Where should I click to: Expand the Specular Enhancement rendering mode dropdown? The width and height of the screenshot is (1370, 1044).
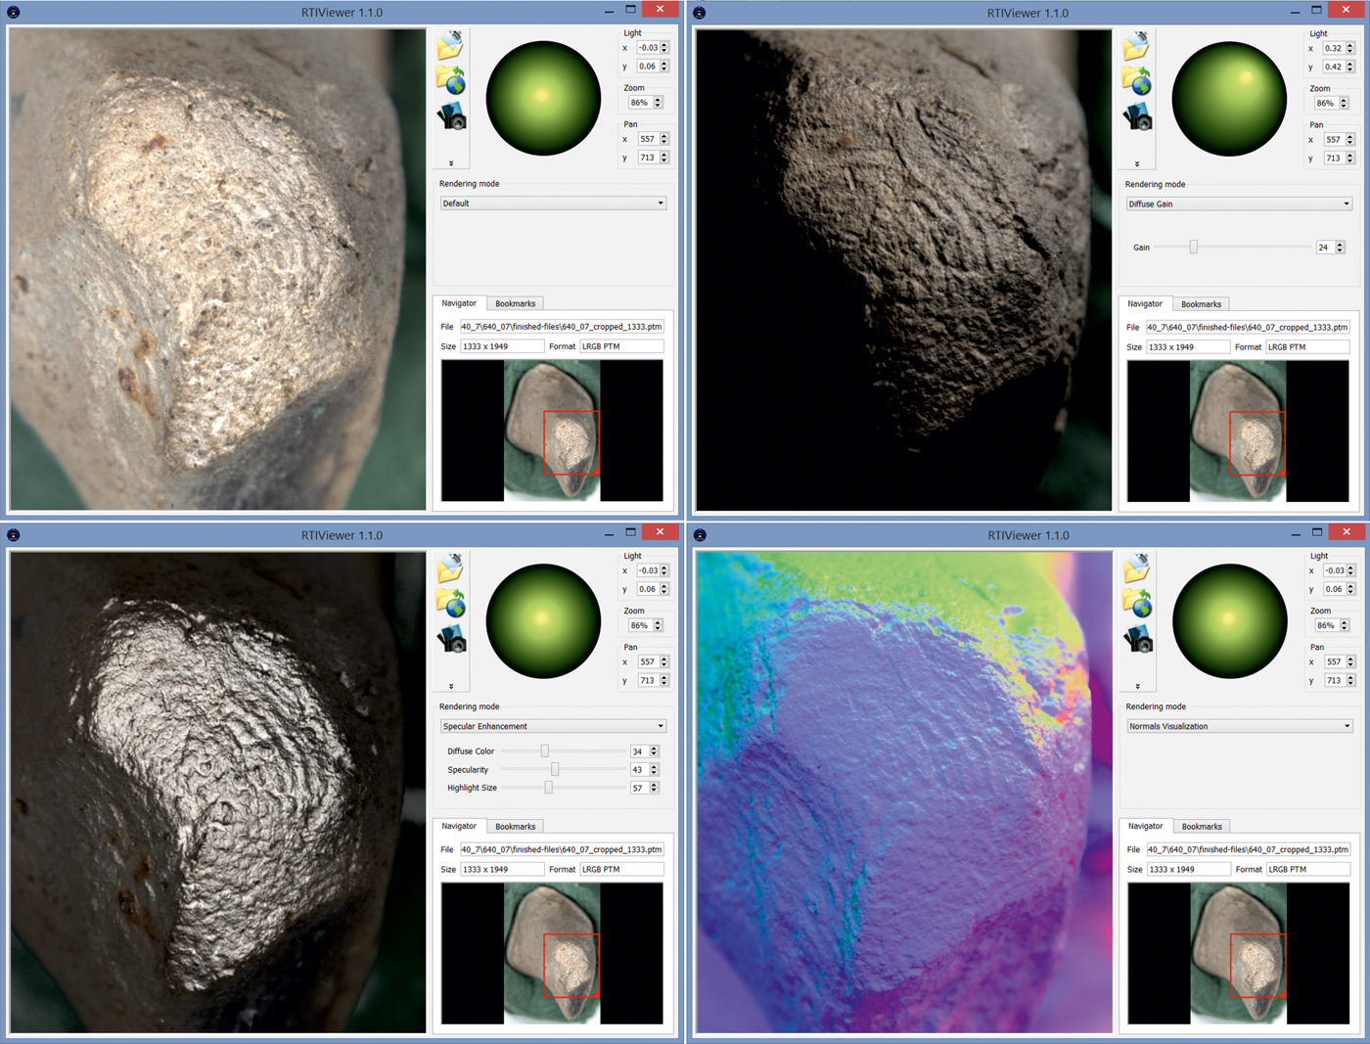[553, 726]
